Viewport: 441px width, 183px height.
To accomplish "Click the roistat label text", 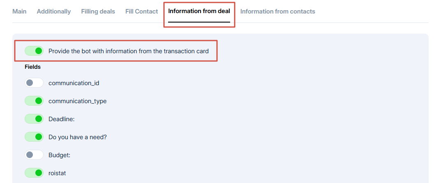I will pos(58,173).
